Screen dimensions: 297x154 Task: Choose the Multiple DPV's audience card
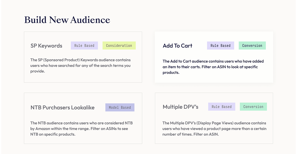pos(214,118)
